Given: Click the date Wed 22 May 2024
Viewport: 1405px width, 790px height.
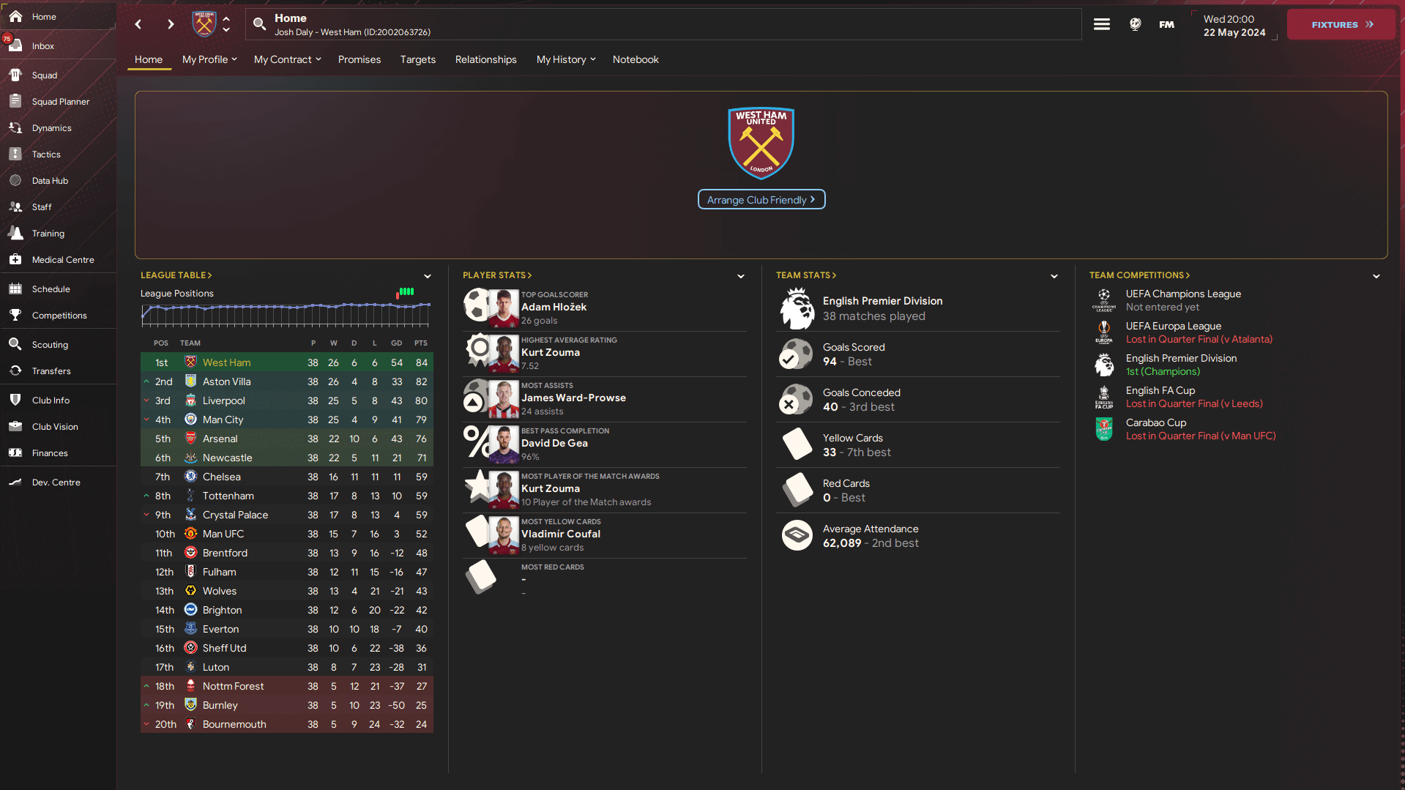Looking at the screenshot, I should (x=1234, y=26).
